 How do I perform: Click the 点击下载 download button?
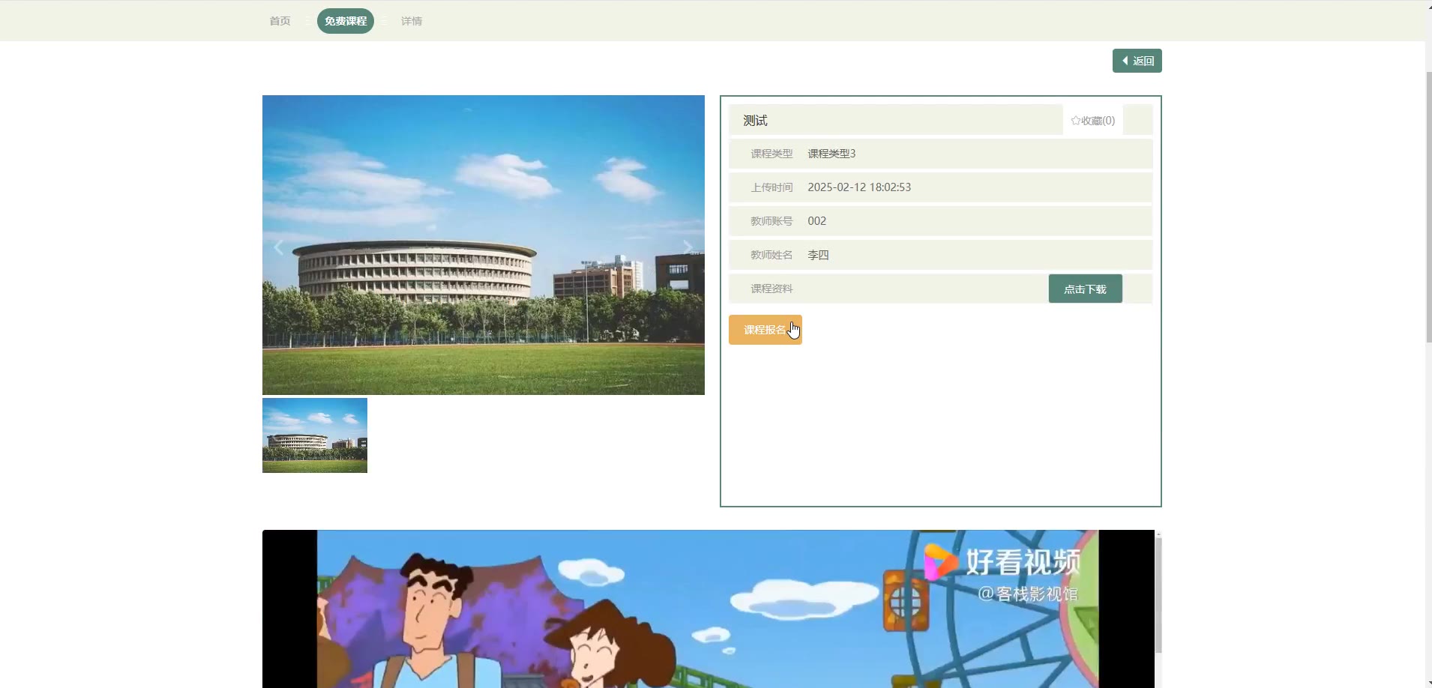[x=1085, y=289]
